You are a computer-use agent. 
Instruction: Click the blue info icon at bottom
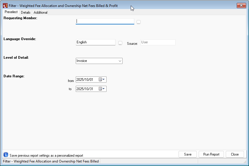6,155
